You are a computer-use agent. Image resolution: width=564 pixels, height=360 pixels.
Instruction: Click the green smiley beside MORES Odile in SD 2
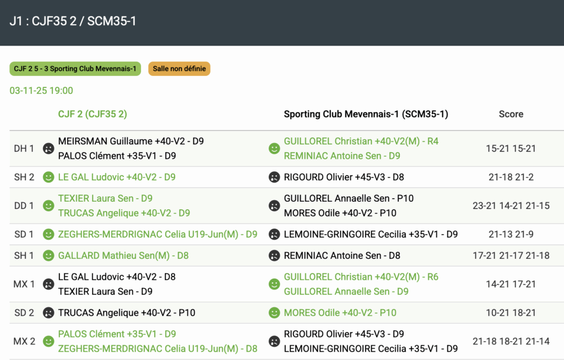274,313
